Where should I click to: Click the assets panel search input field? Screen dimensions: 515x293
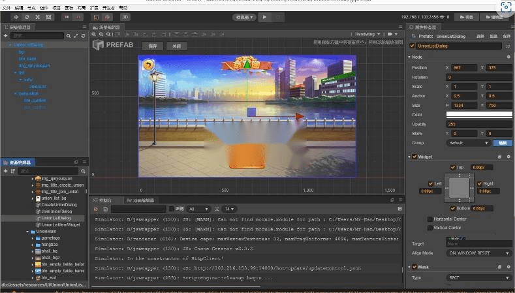(48, 171)
